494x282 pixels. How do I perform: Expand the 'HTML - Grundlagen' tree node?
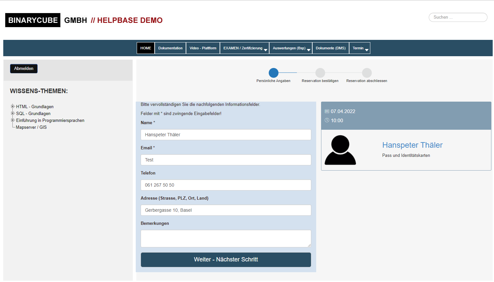[x=12, y=106]
